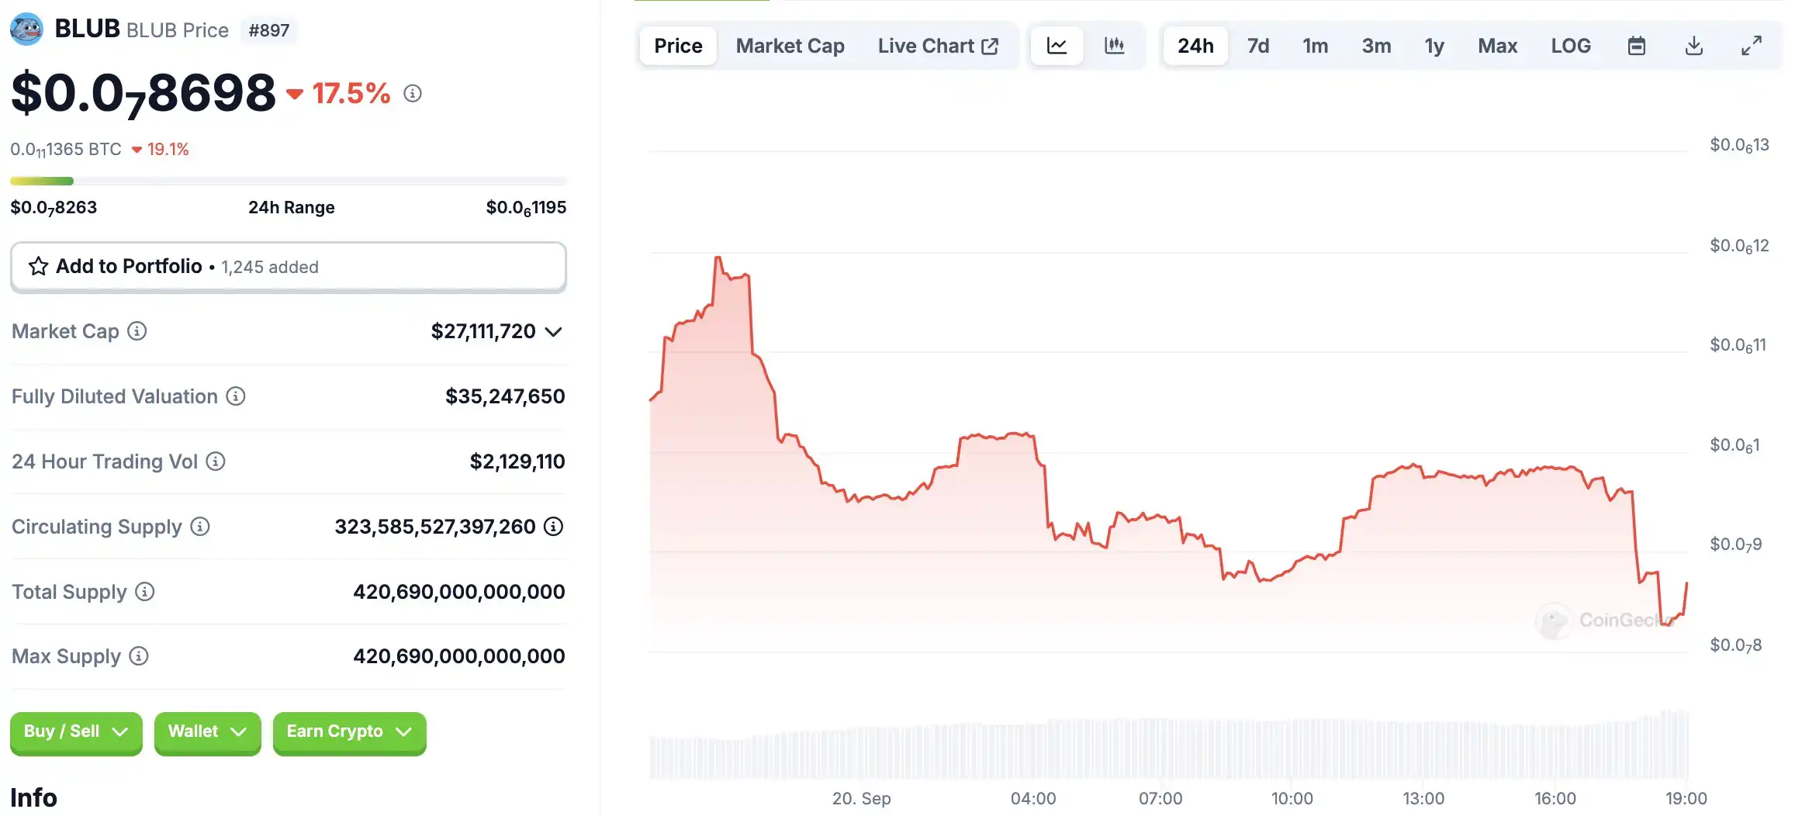Select the 1y time range
The height and width of the screenshot is (816, 1795).
(1434, 46)
